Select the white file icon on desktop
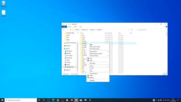This screenshot has width=181, height=102. pos(3,13)
